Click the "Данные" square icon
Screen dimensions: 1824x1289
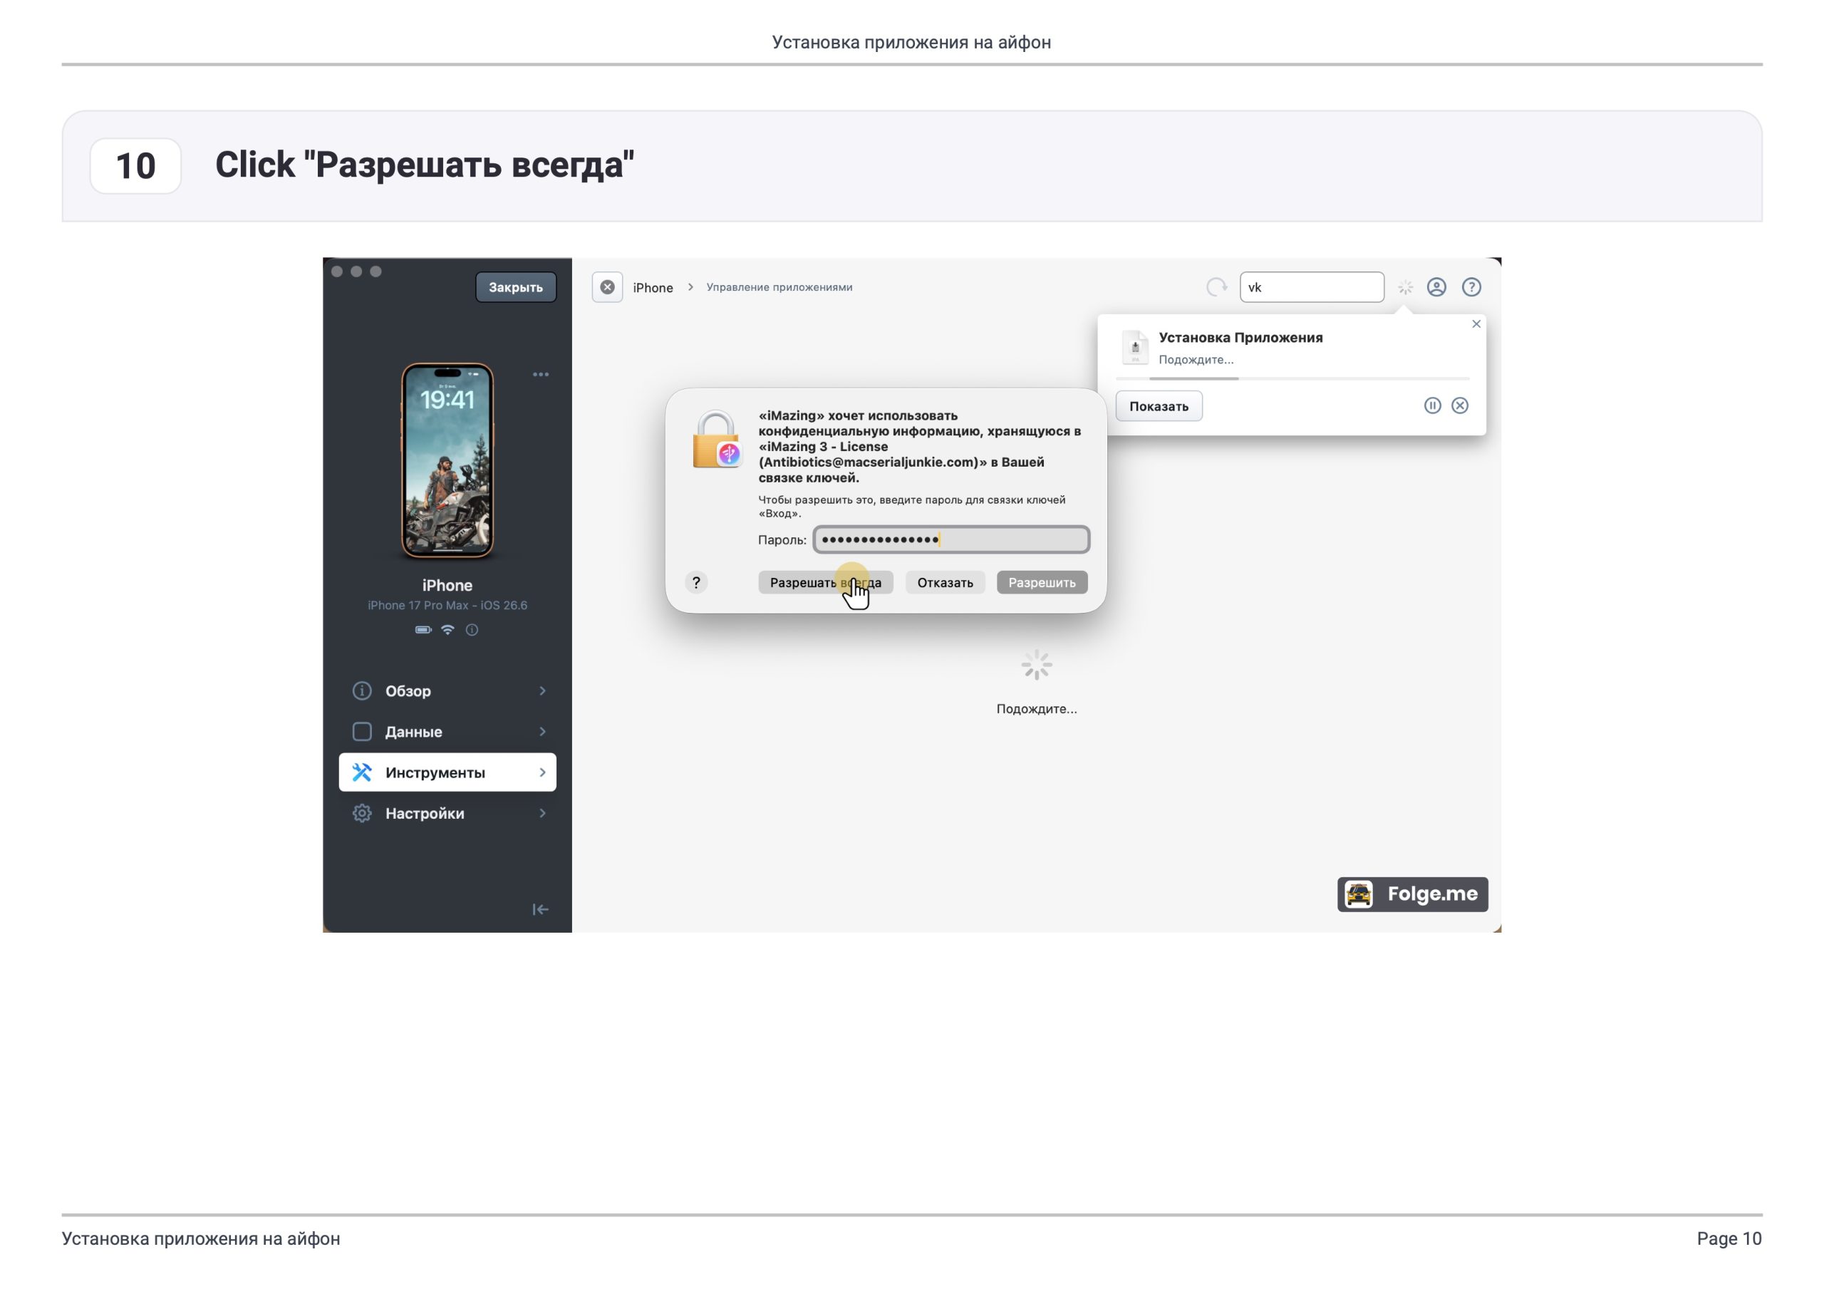click(x=362, y=731)
